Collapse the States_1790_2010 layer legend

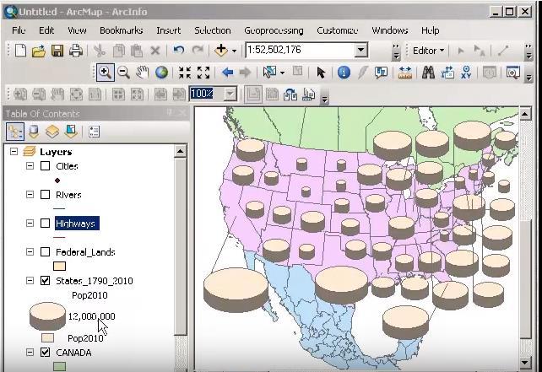coord(30,280)
